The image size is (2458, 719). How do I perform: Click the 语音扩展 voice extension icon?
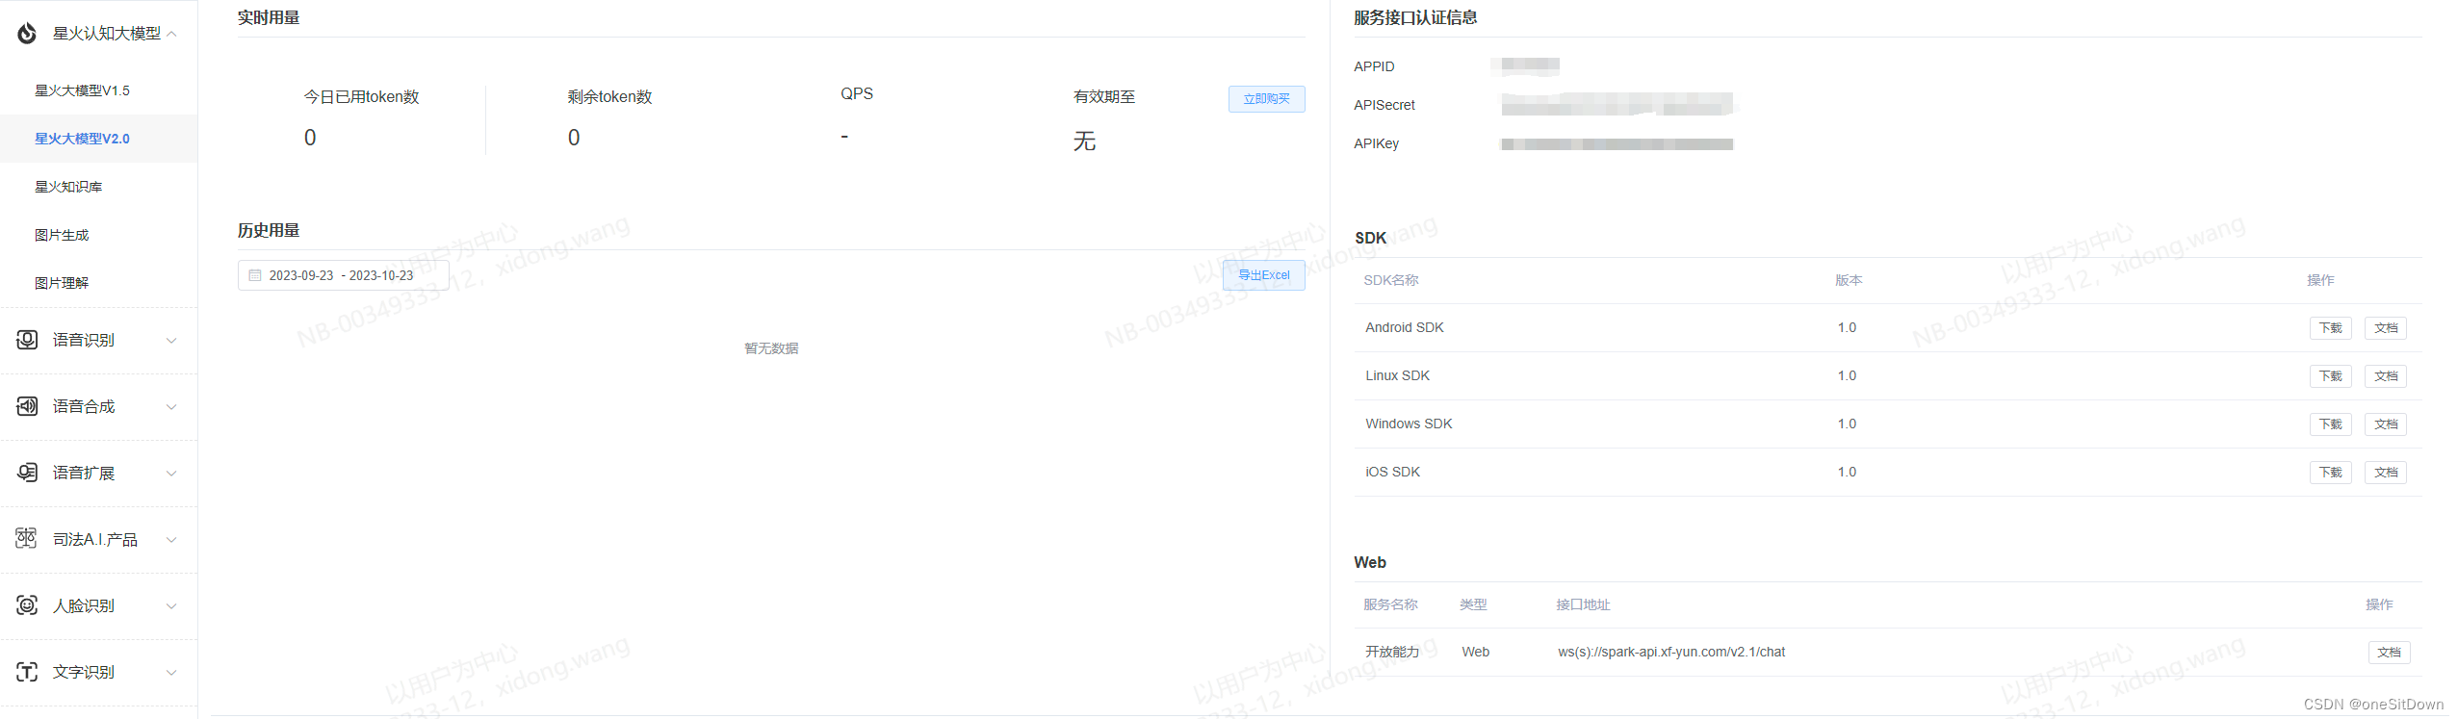(27, 473)
